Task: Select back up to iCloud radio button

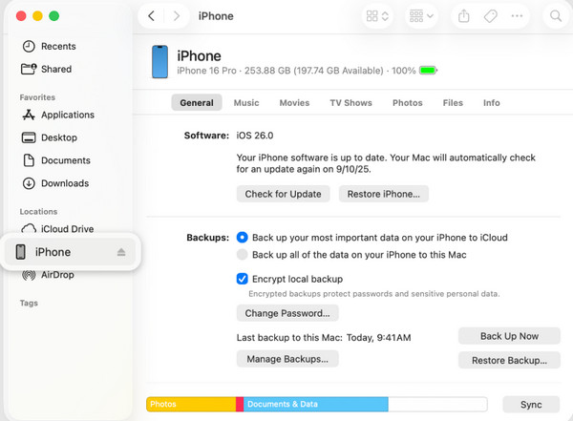Action: 242,238
